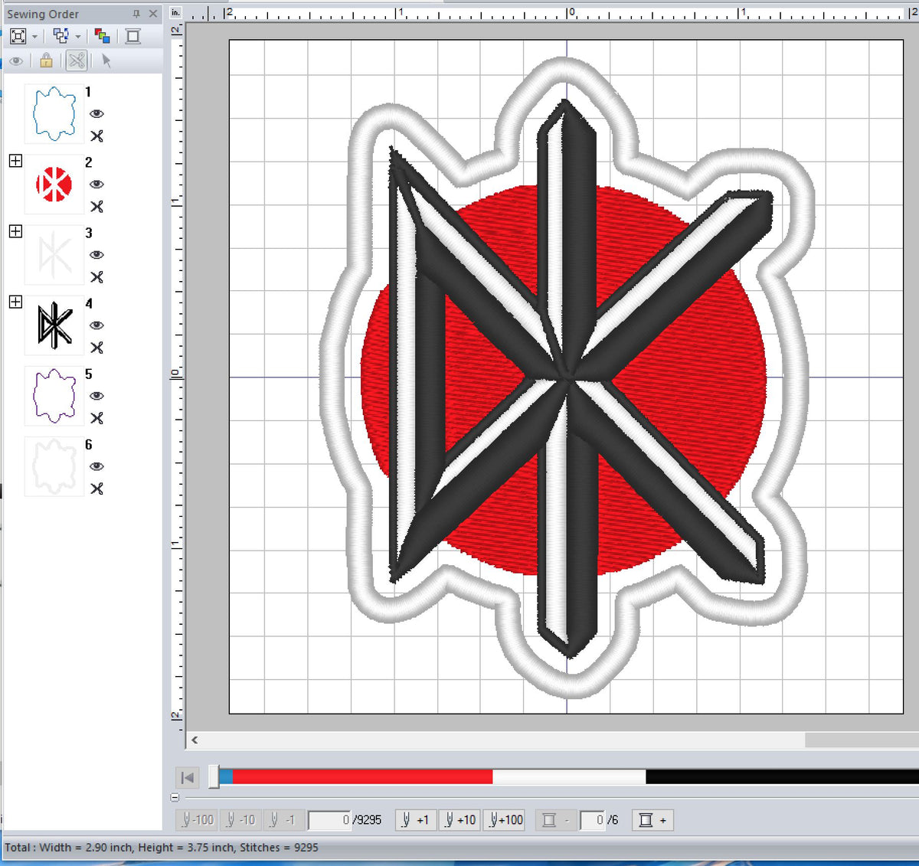The width and height of the screenshot is (919, 866).
Task: Toggle the scissors trim icon for object 2
Action: [x=96, y=207]
